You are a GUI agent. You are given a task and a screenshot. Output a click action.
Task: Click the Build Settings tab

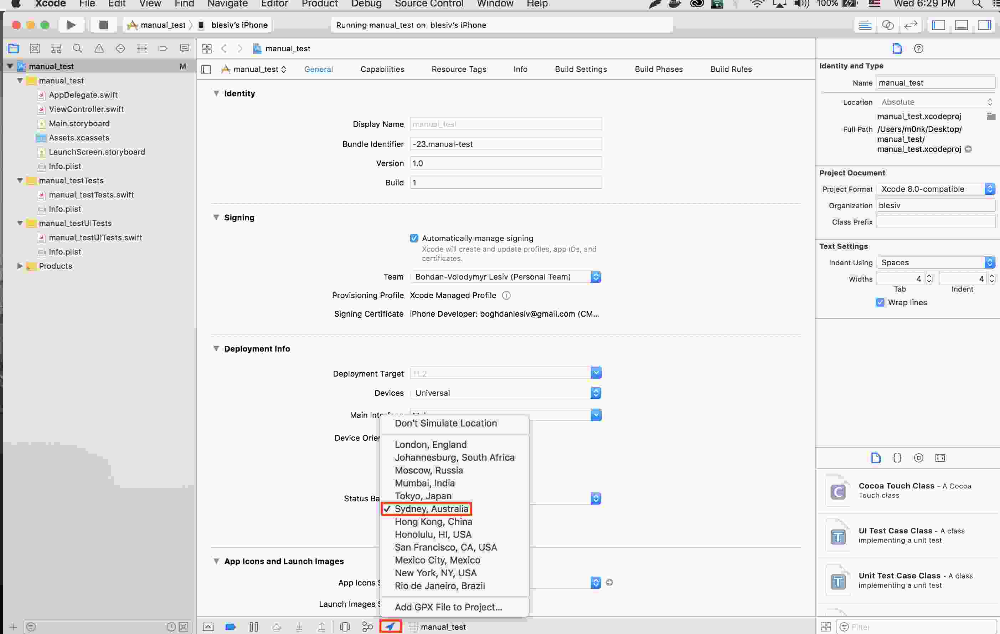(582, 68)
